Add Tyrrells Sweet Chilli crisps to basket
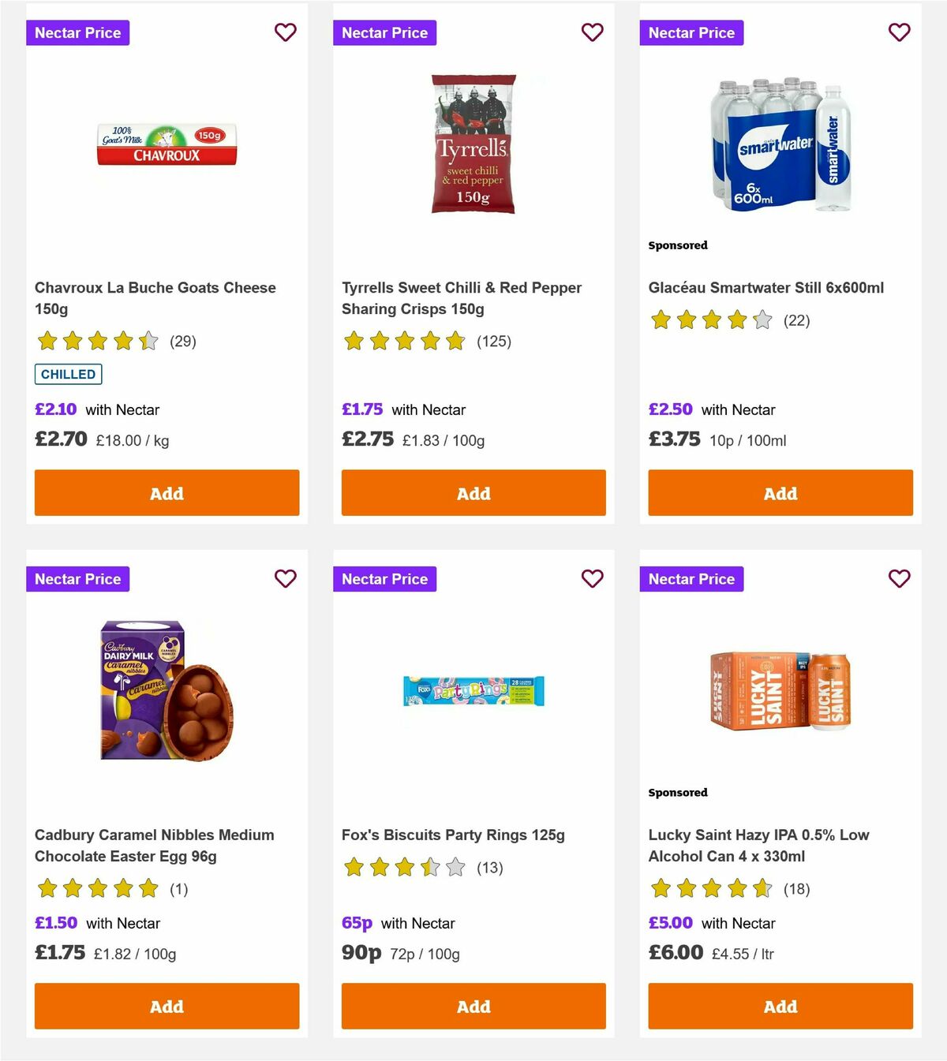Screen dimensions: 947x1061 473,492
